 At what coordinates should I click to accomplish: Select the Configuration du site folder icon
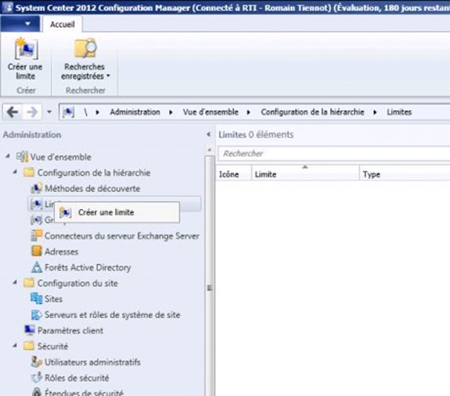29,283
